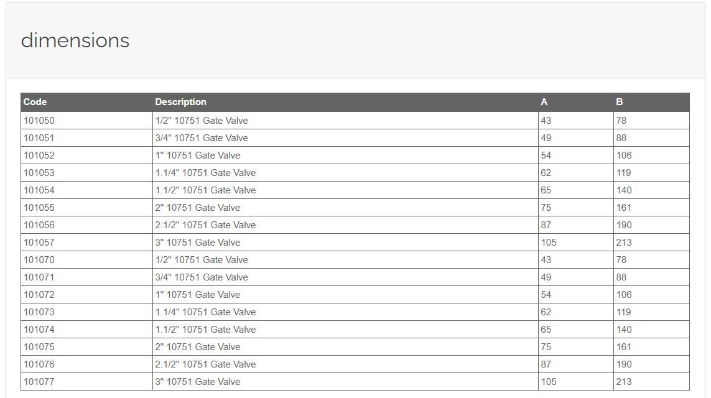Select the A value 65 for code 101054

point(546,190)
